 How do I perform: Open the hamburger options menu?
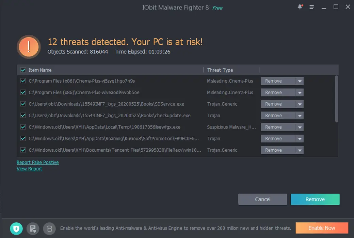[312, 7]
